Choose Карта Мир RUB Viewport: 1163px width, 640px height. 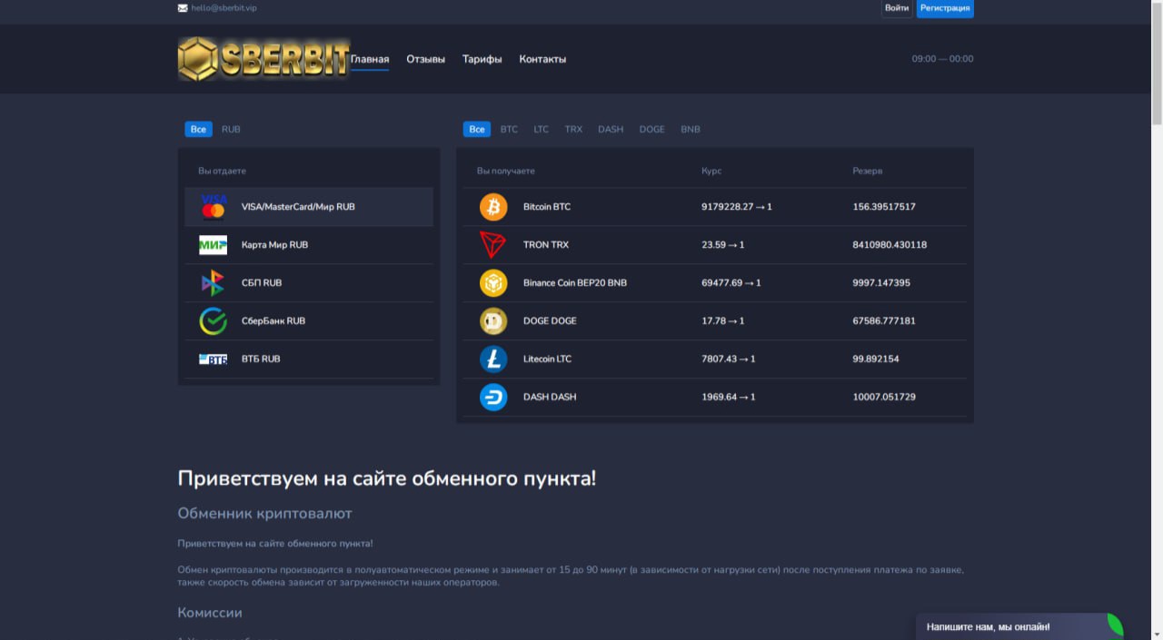tap(274, 245)
